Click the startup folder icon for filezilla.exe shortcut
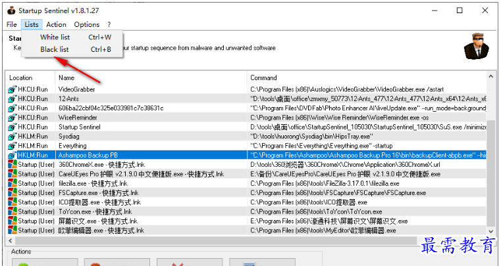Viewport: 501px width, 266px height. click(x=12, y=183)
